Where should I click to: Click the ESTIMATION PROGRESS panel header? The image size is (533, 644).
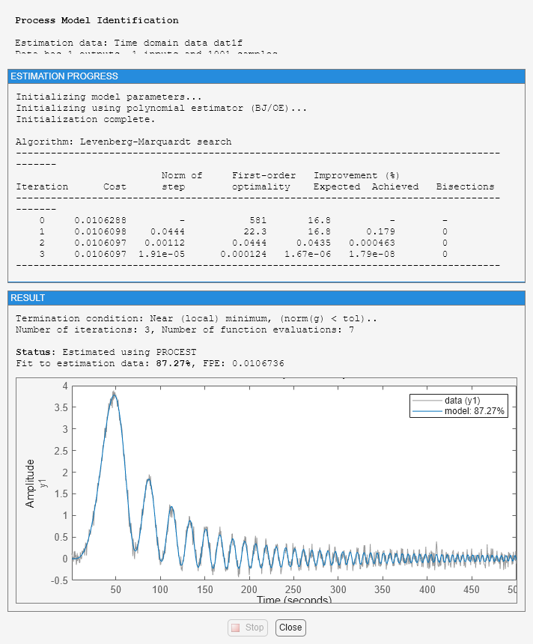tap(266, 76)
